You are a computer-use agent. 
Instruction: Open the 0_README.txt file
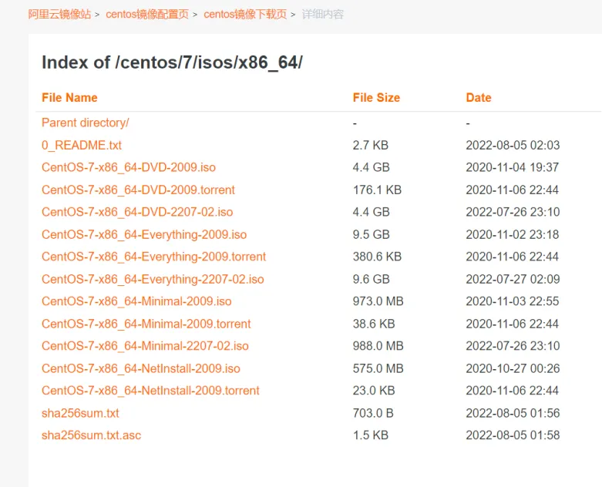[x=82, y=145]
